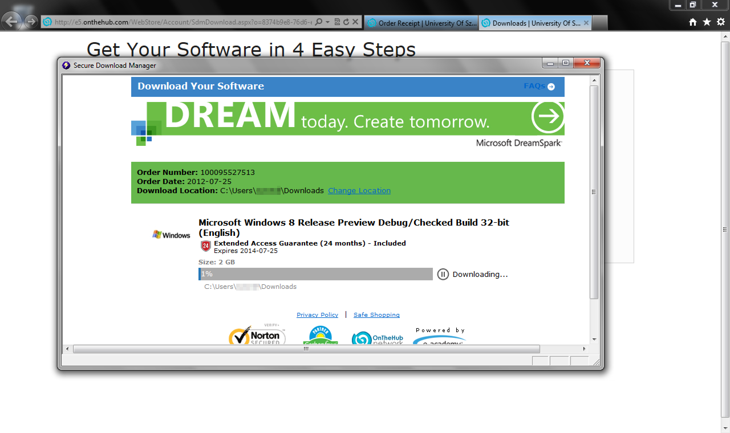This screenshot has width=730, height=433.
Task: Open the Safe Shopping link
Action: [x=376, y=315]
